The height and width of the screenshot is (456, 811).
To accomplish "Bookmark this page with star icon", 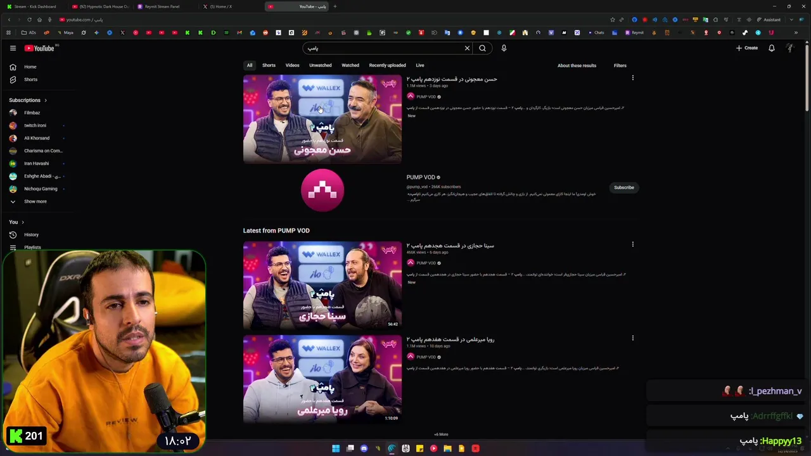I will tap(612, 20).
